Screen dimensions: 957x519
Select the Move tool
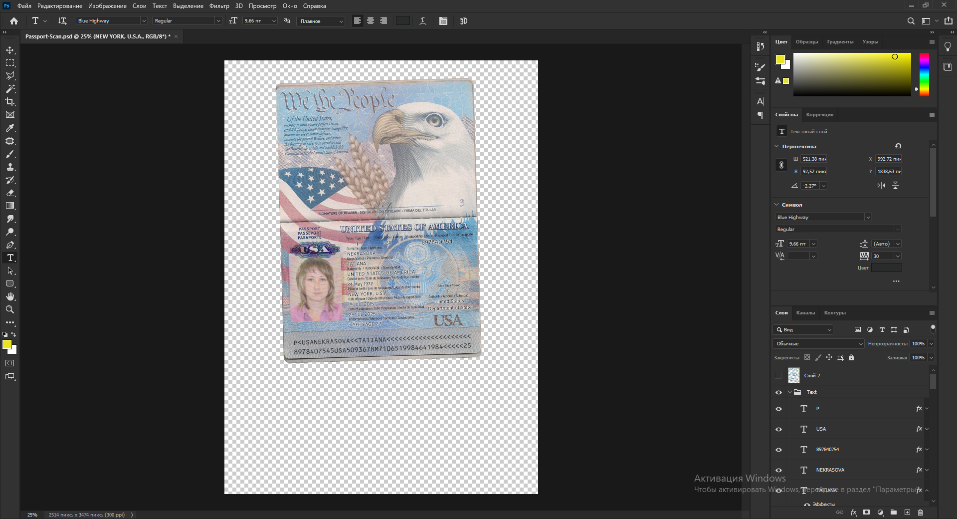(10, 50)
